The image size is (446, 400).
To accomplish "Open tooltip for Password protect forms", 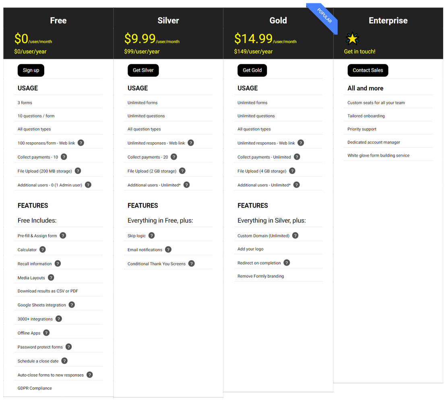I will (68, 347).
